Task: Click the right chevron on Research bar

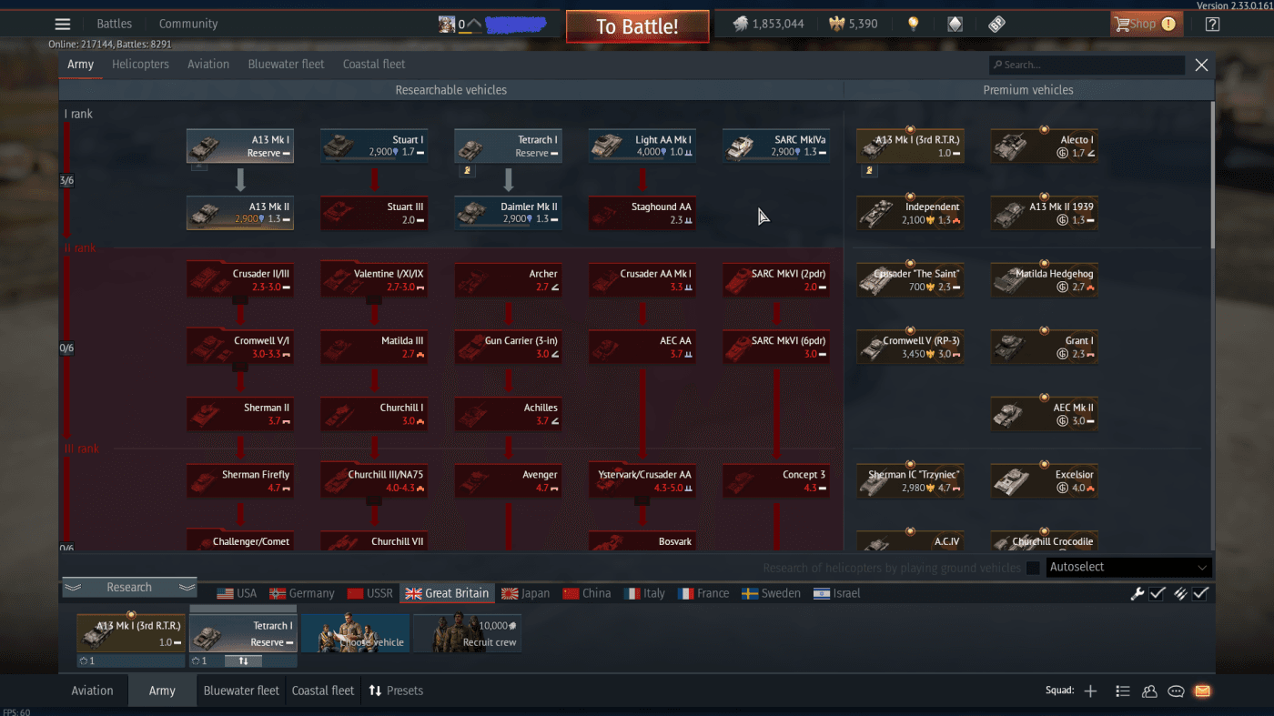Action: 187,588
